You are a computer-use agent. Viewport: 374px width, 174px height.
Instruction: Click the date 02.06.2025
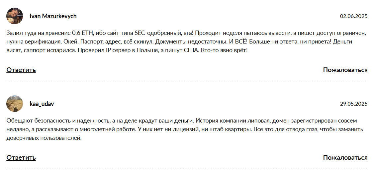pyautogui.click(x=353, y=16)
